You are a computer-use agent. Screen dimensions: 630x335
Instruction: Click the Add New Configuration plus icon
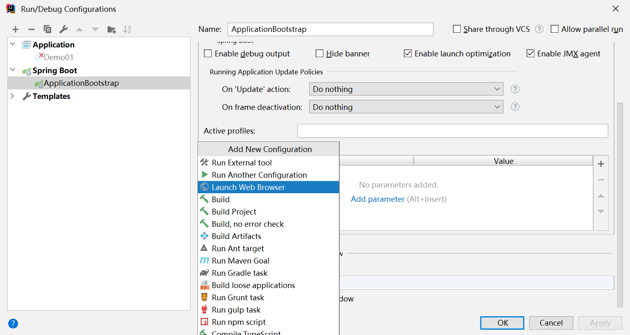tap(16, 29)
